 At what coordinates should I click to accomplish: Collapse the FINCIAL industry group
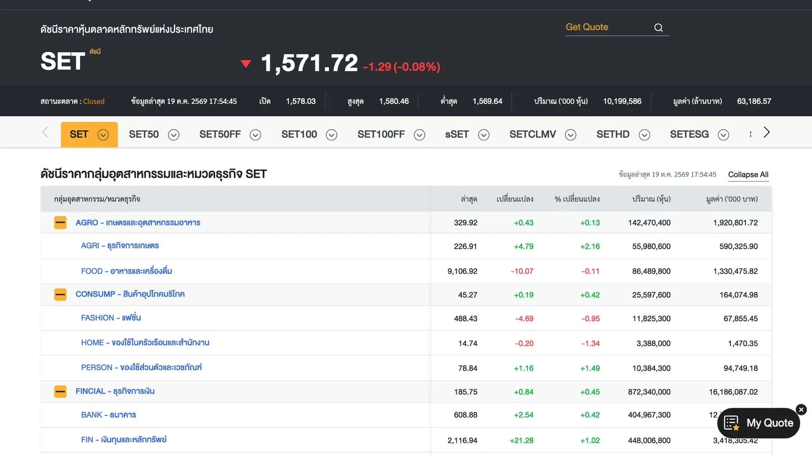60,391
